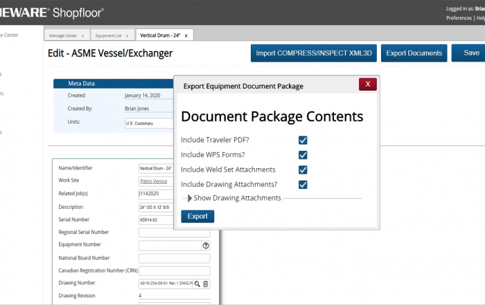485x305 pixels.
Task: Disable Include Drawing Attachments checkbox
Action: click(303, 185)
